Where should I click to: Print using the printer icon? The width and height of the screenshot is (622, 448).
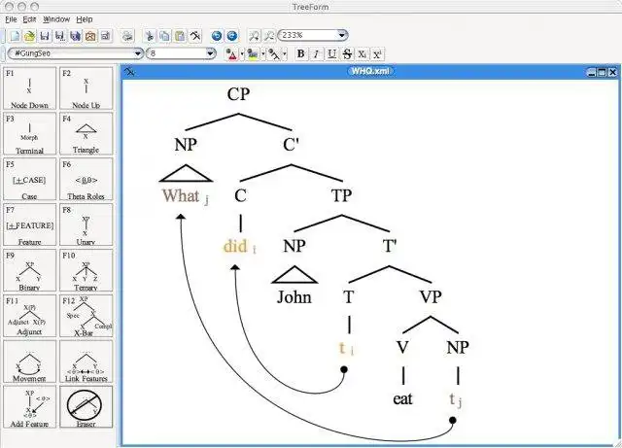(127, 36)
